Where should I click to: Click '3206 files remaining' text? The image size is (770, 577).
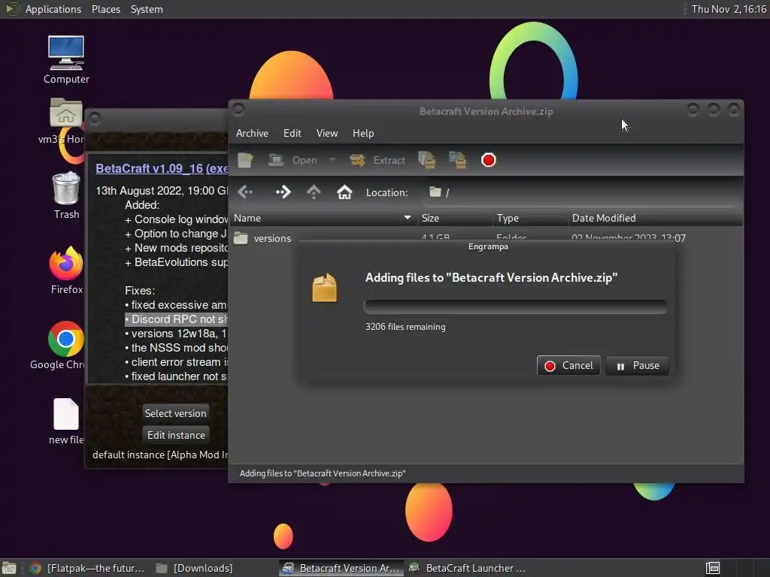(405, 327)
